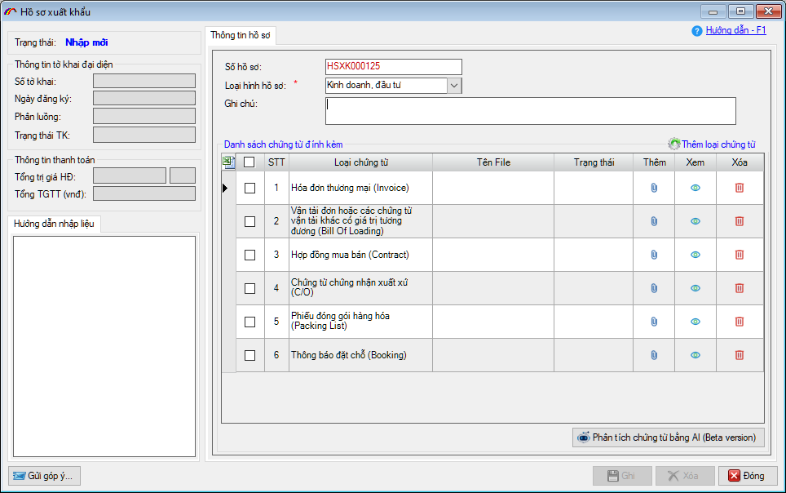Viewport: 786px width, 493px height.
Task: View the Booking document with eye icon
Action: click(x=695, y=355)
